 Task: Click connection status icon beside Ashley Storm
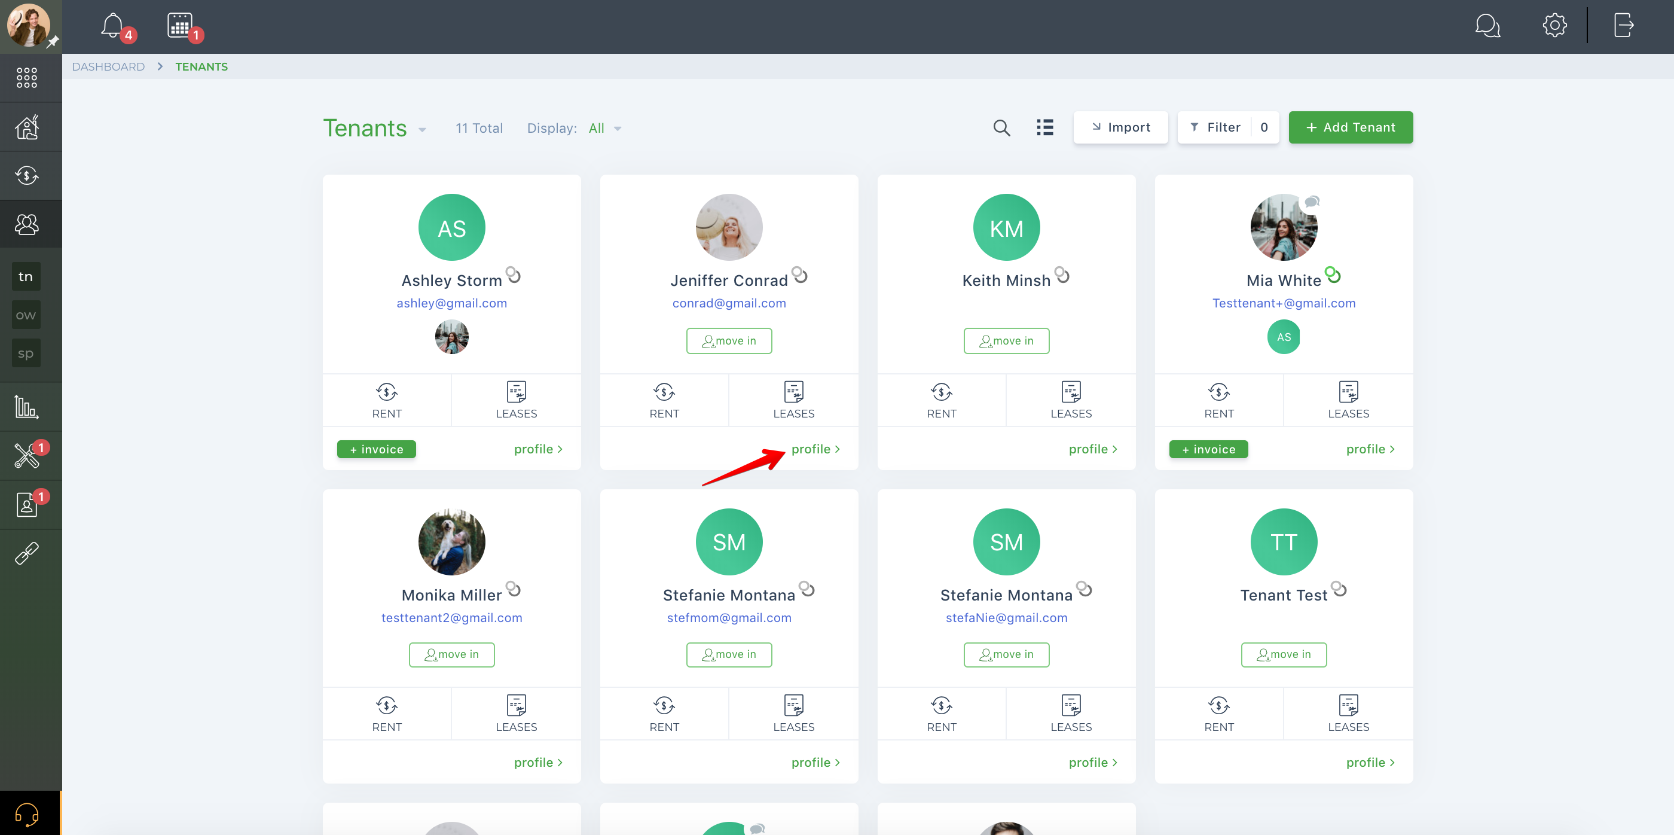pos(514,275)
